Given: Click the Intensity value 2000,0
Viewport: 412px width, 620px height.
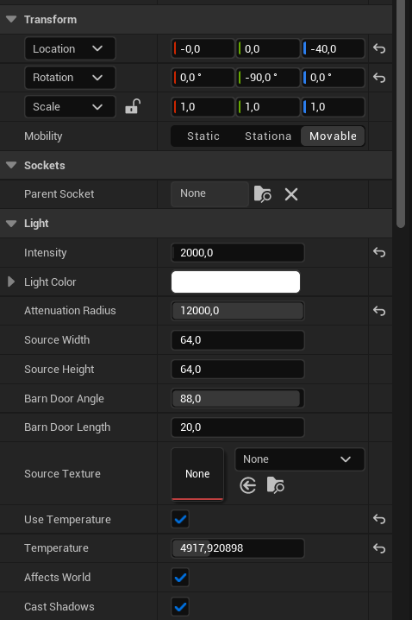Looking at the screenshot, I should [x=238, y=252].
